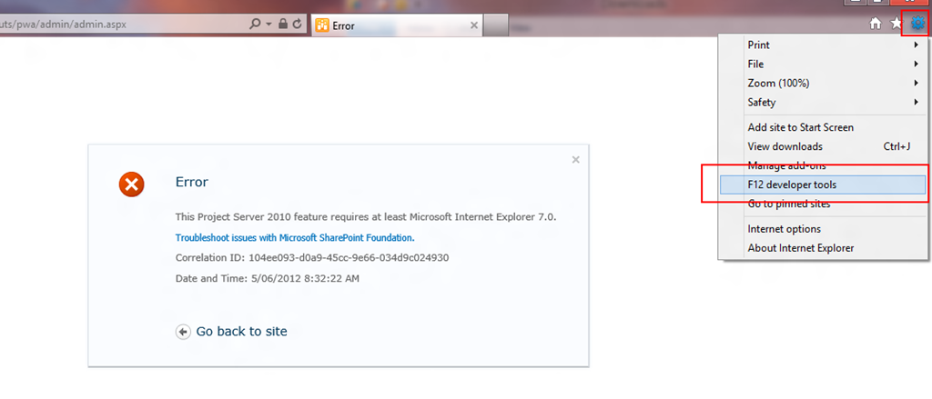Click the Date and Time text

[x=268, y=278]
